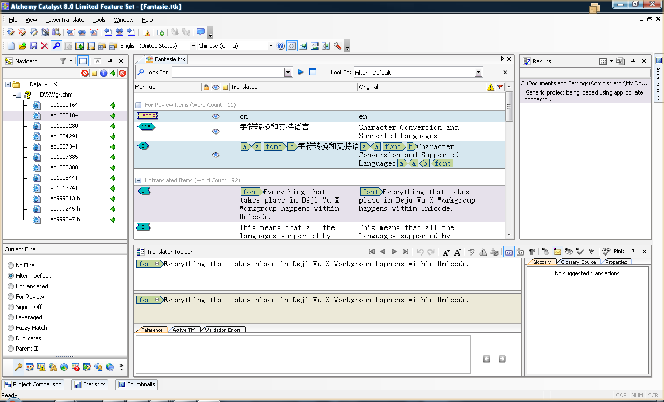The image size is (664, 402).
Task: Click into the Look For search field
Action: click(x=228, y=72)
